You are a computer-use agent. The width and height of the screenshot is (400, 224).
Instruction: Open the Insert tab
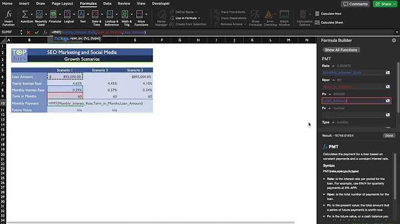pos(24,3)
